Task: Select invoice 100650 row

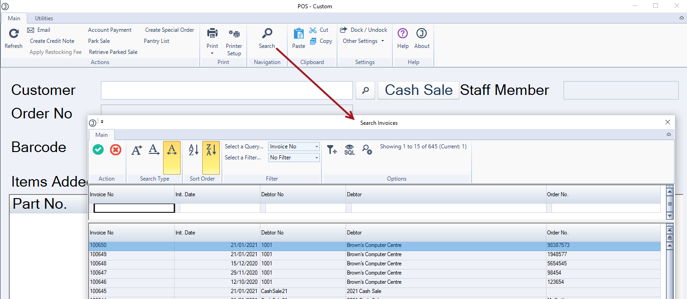Action: tap(375, 246)
